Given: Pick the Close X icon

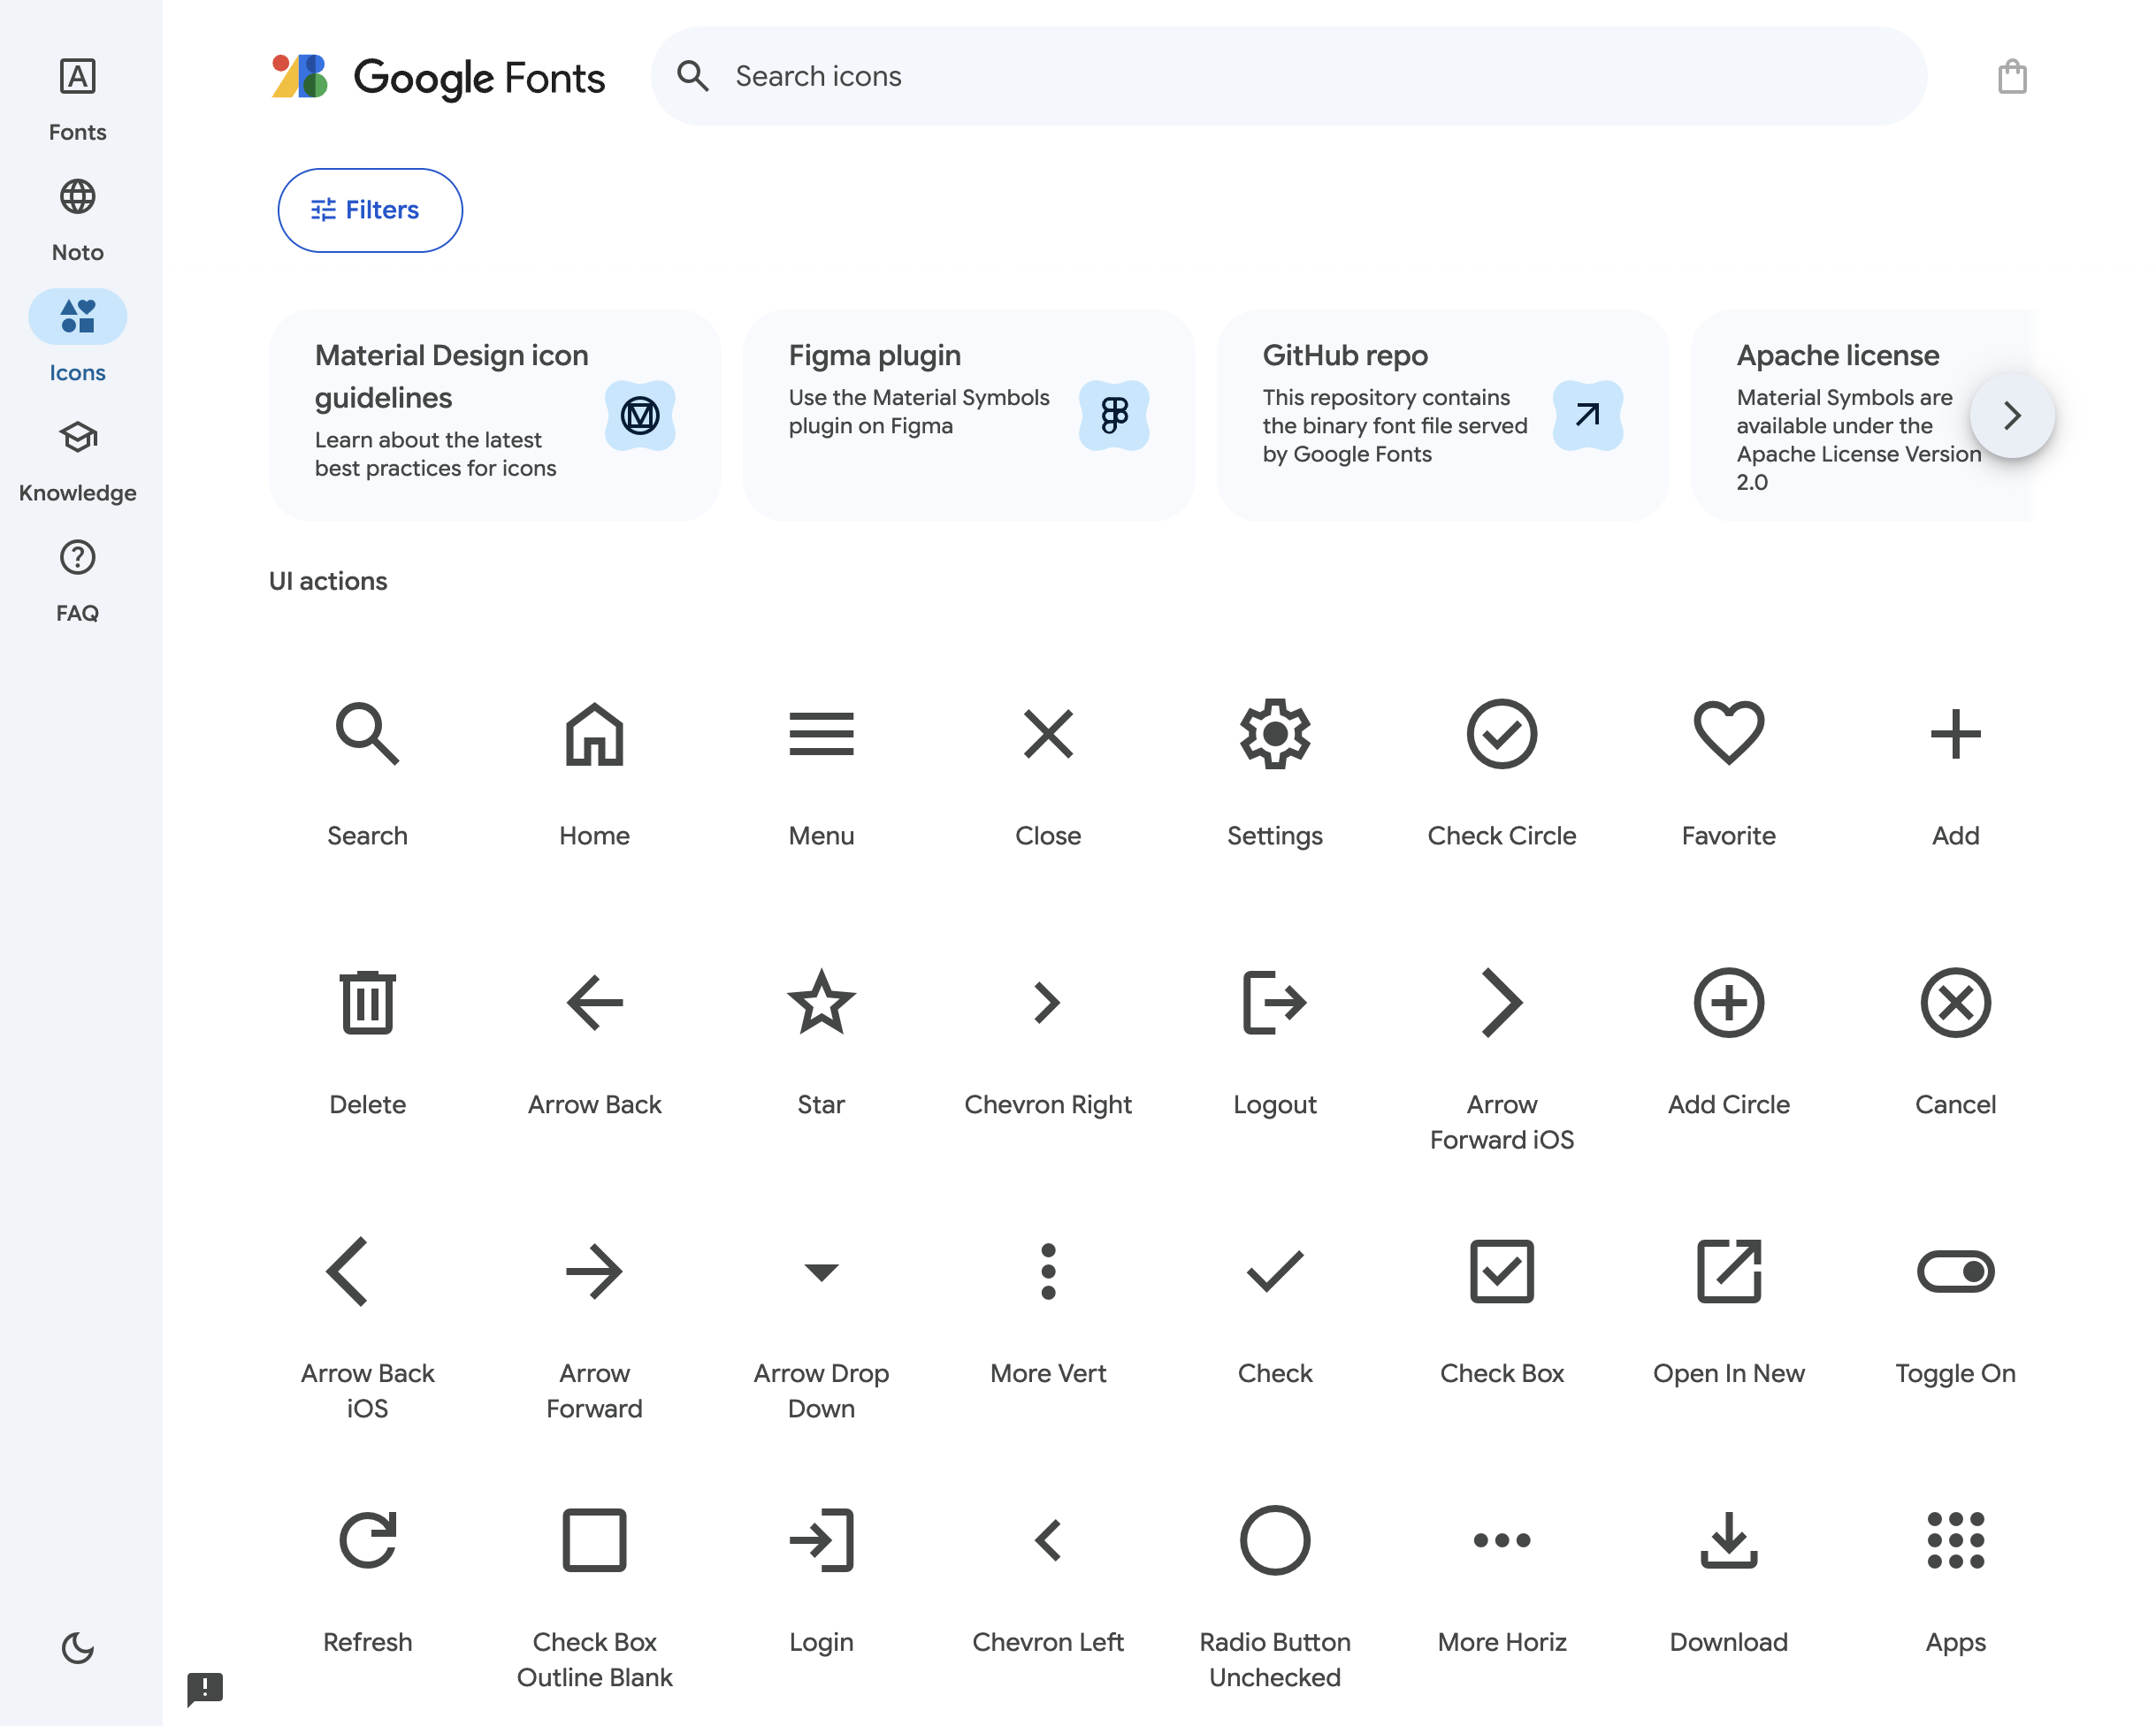Looking at the screenshot, I should pos(1048,734).
